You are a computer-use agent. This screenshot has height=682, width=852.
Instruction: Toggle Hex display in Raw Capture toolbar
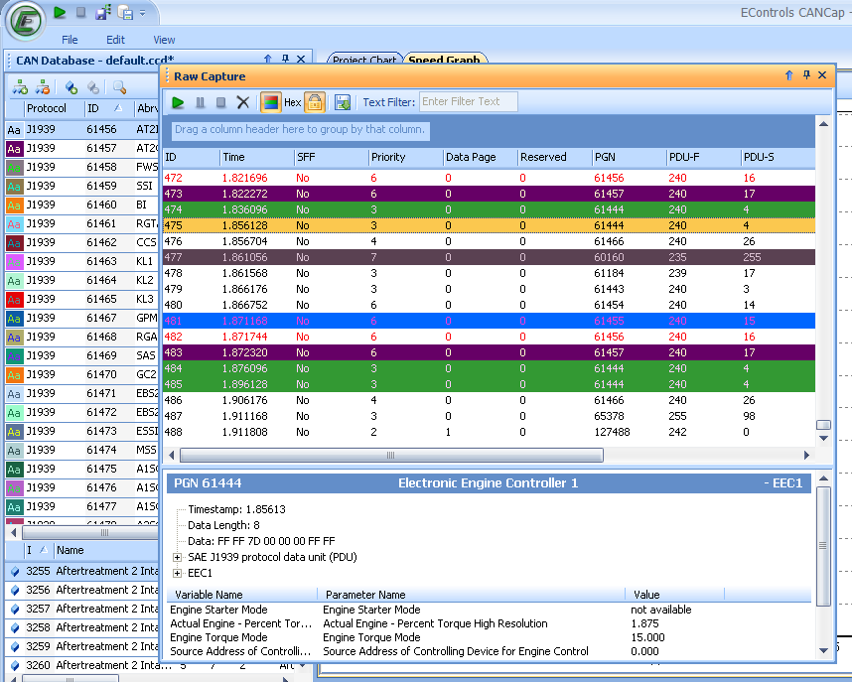tap(292, 102)
